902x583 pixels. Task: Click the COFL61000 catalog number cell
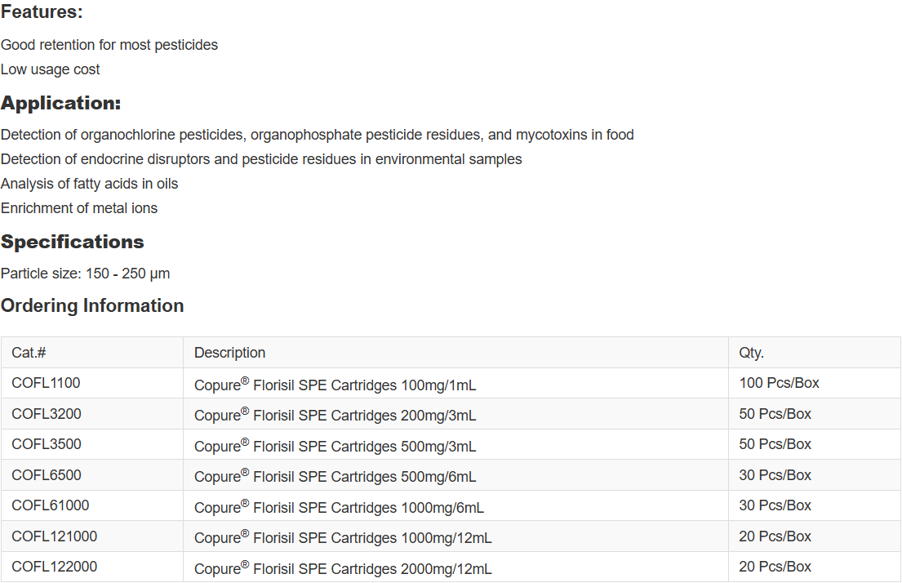[x=51, y=505]
